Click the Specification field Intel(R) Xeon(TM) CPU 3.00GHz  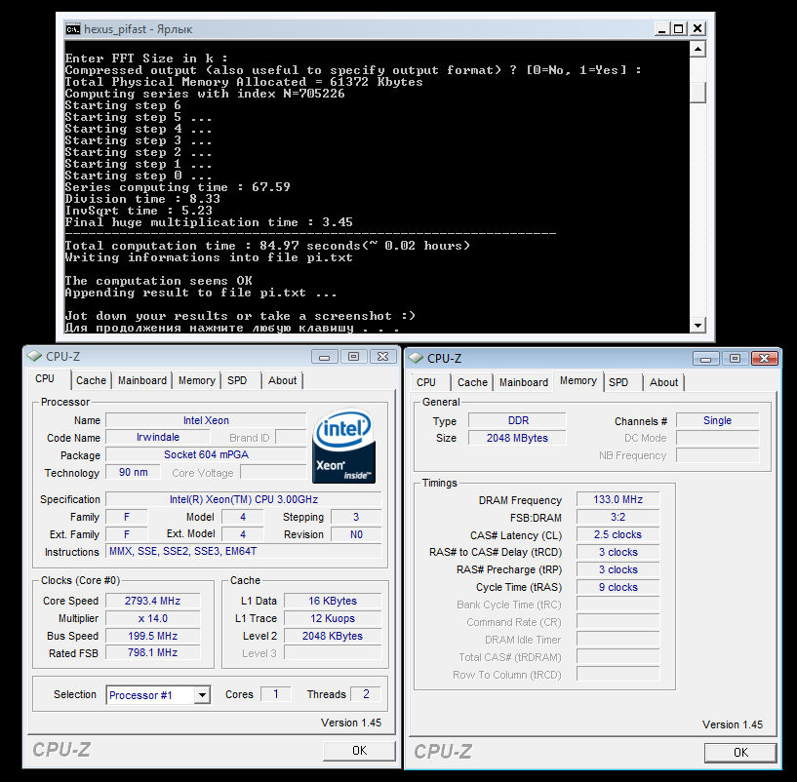tap(244, 499)
